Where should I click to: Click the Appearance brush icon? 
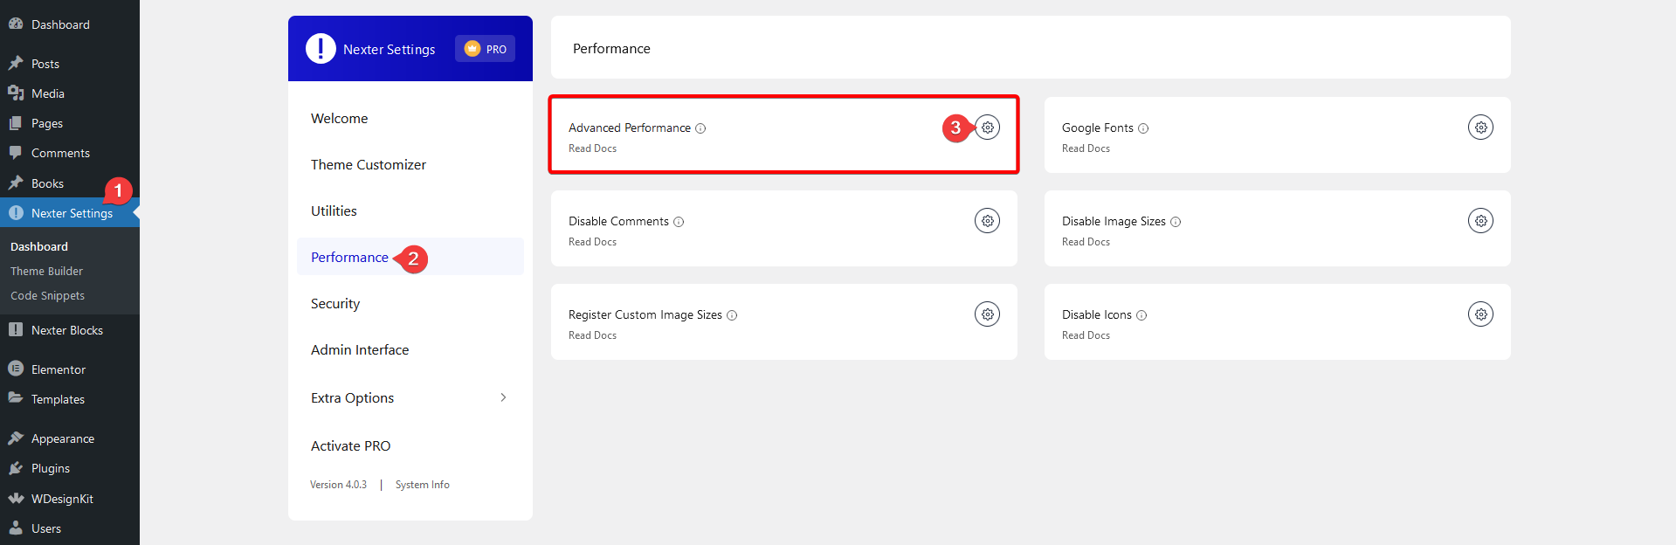16,438
